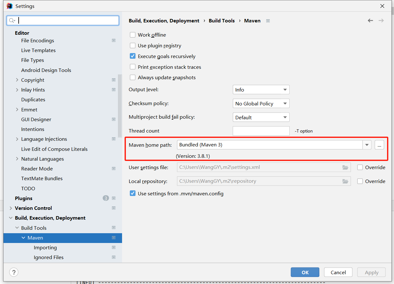Click the project-level icon beside Importing
This screenshot has height=284, width=394.
point(114,247)
